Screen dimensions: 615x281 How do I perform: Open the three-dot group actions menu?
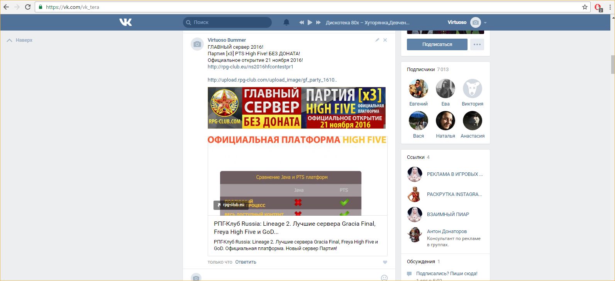[x=477, y=44]
